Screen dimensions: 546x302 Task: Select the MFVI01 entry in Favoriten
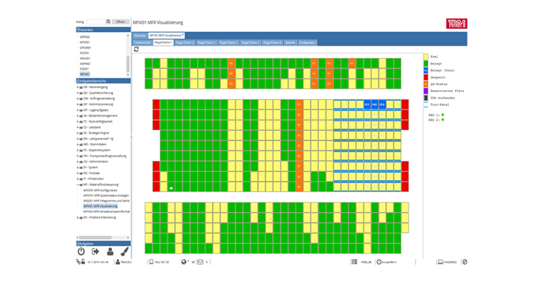click(85, 74)
